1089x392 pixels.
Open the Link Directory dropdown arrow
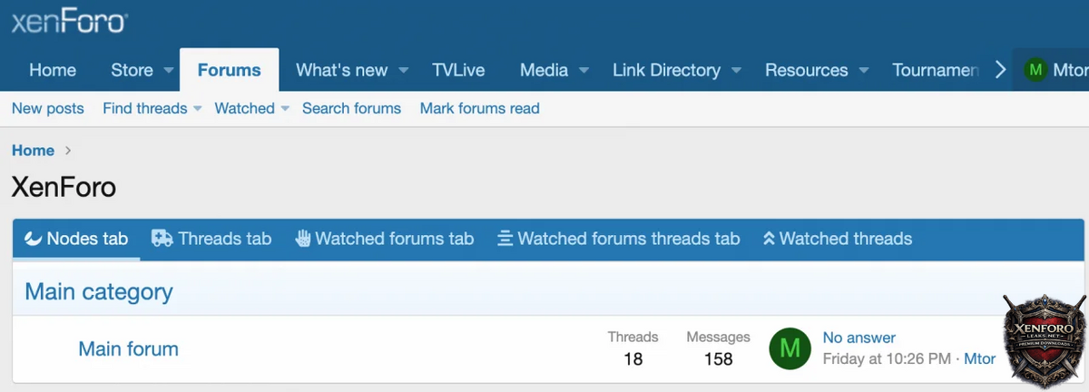pyautogui.click(x=736, y=71)
